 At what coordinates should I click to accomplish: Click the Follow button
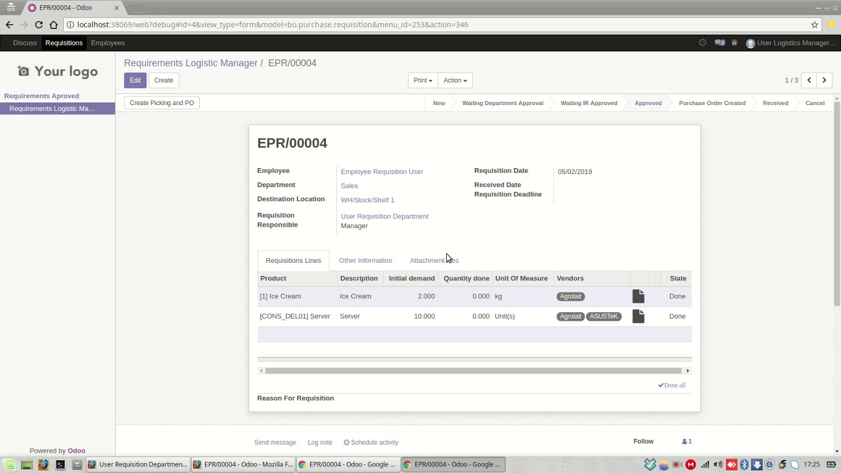(x=643, y=441)
